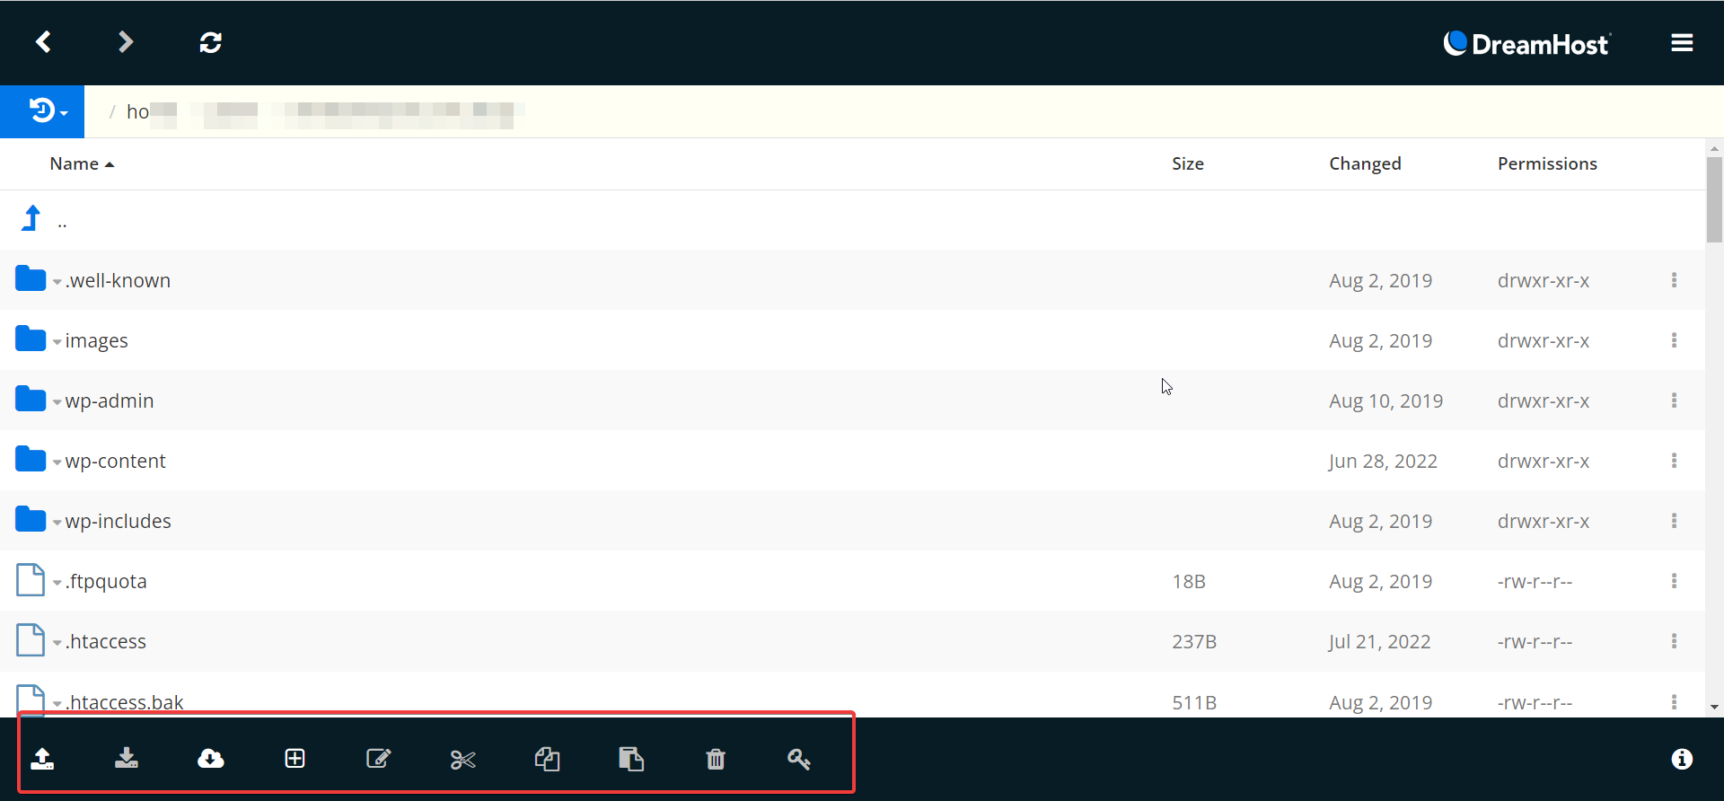The height and width of the screenshot is (801, 1724).
Task: Select the .htaccess file
Action: [105, 641]
